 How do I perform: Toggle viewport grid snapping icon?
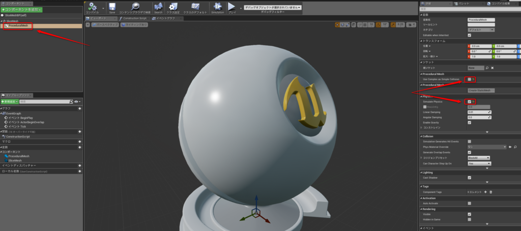pos(364,24)
